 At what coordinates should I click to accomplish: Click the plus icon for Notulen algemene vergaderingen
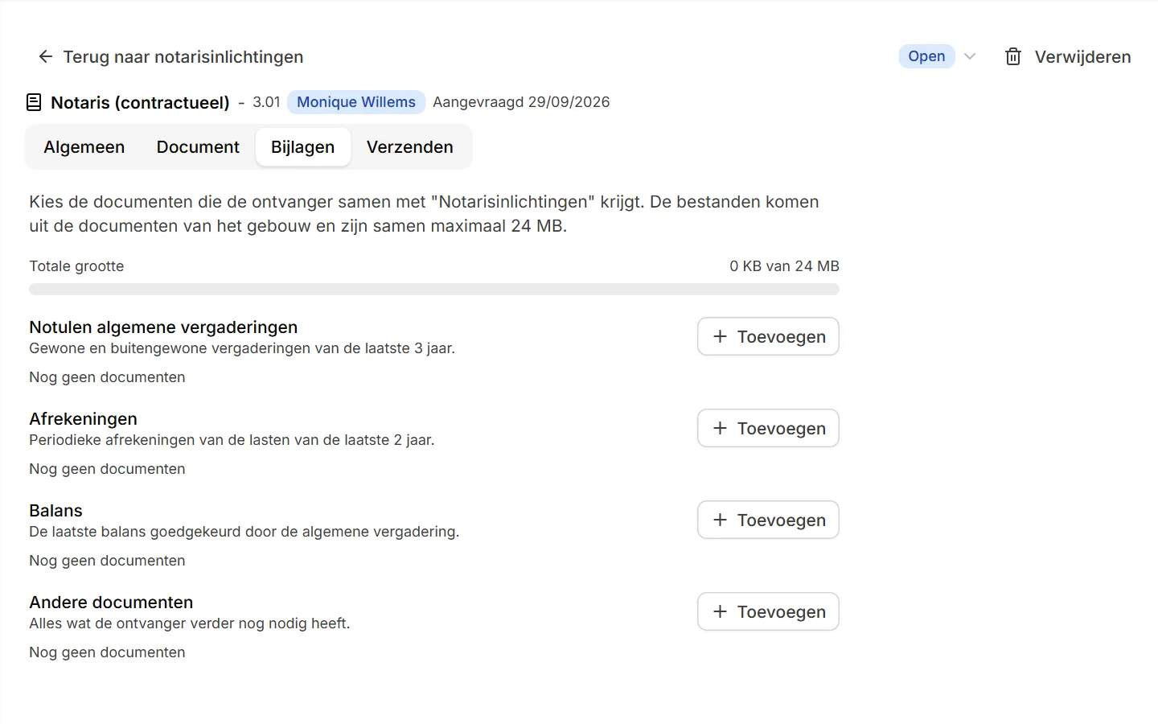coord(720,336)
